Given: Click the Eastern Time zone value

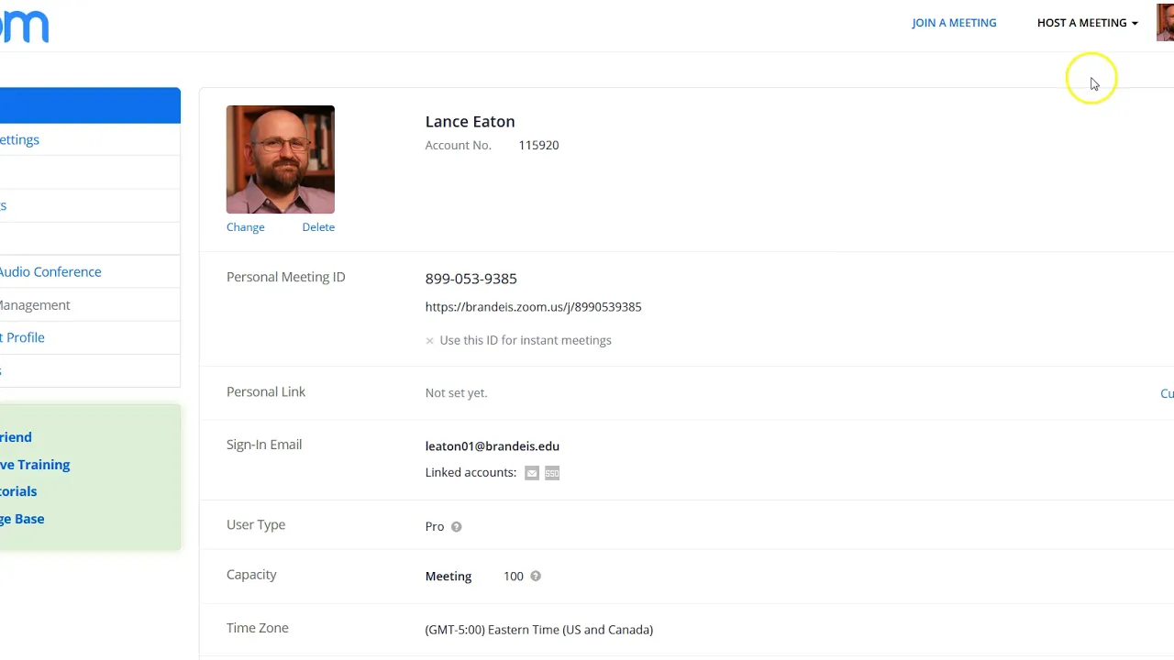Looking at the screenshot, I should point(539,630).
